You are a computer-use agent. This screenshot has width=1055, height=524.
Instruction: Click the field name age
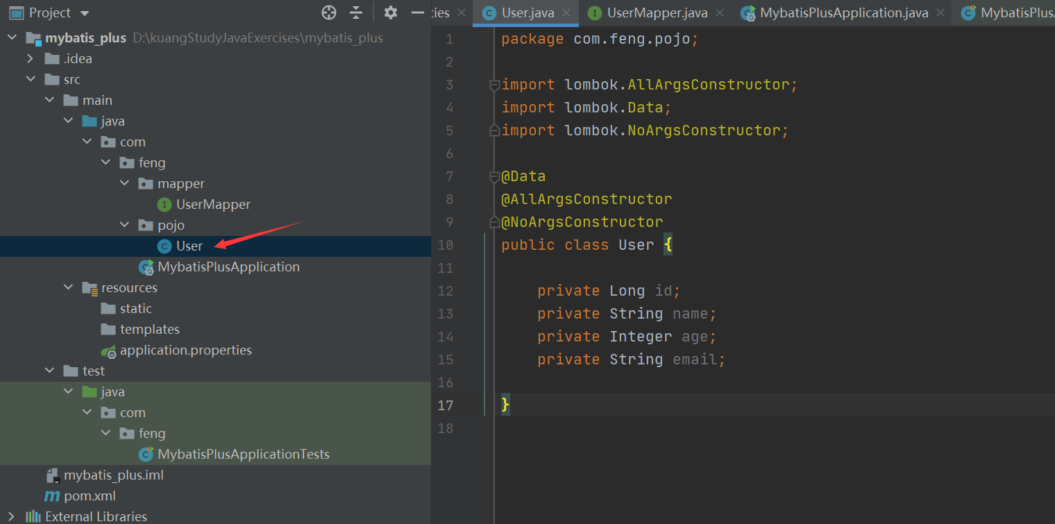tap(695, 337)
